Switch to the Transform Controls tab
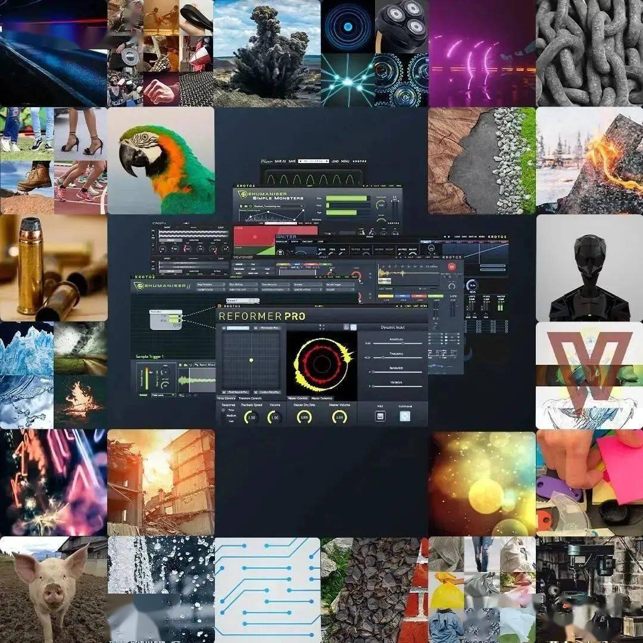The image size is (643, 643). tap(250, 398)
